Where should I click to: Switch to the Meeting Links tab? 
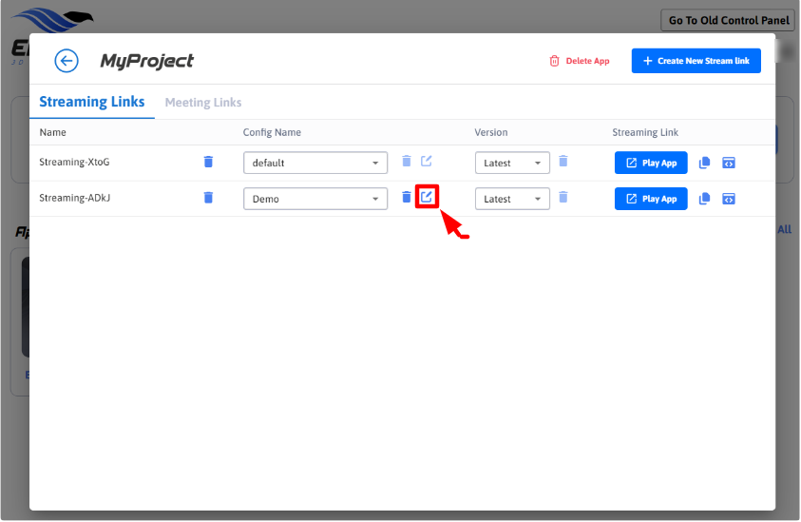click(203, 103)
